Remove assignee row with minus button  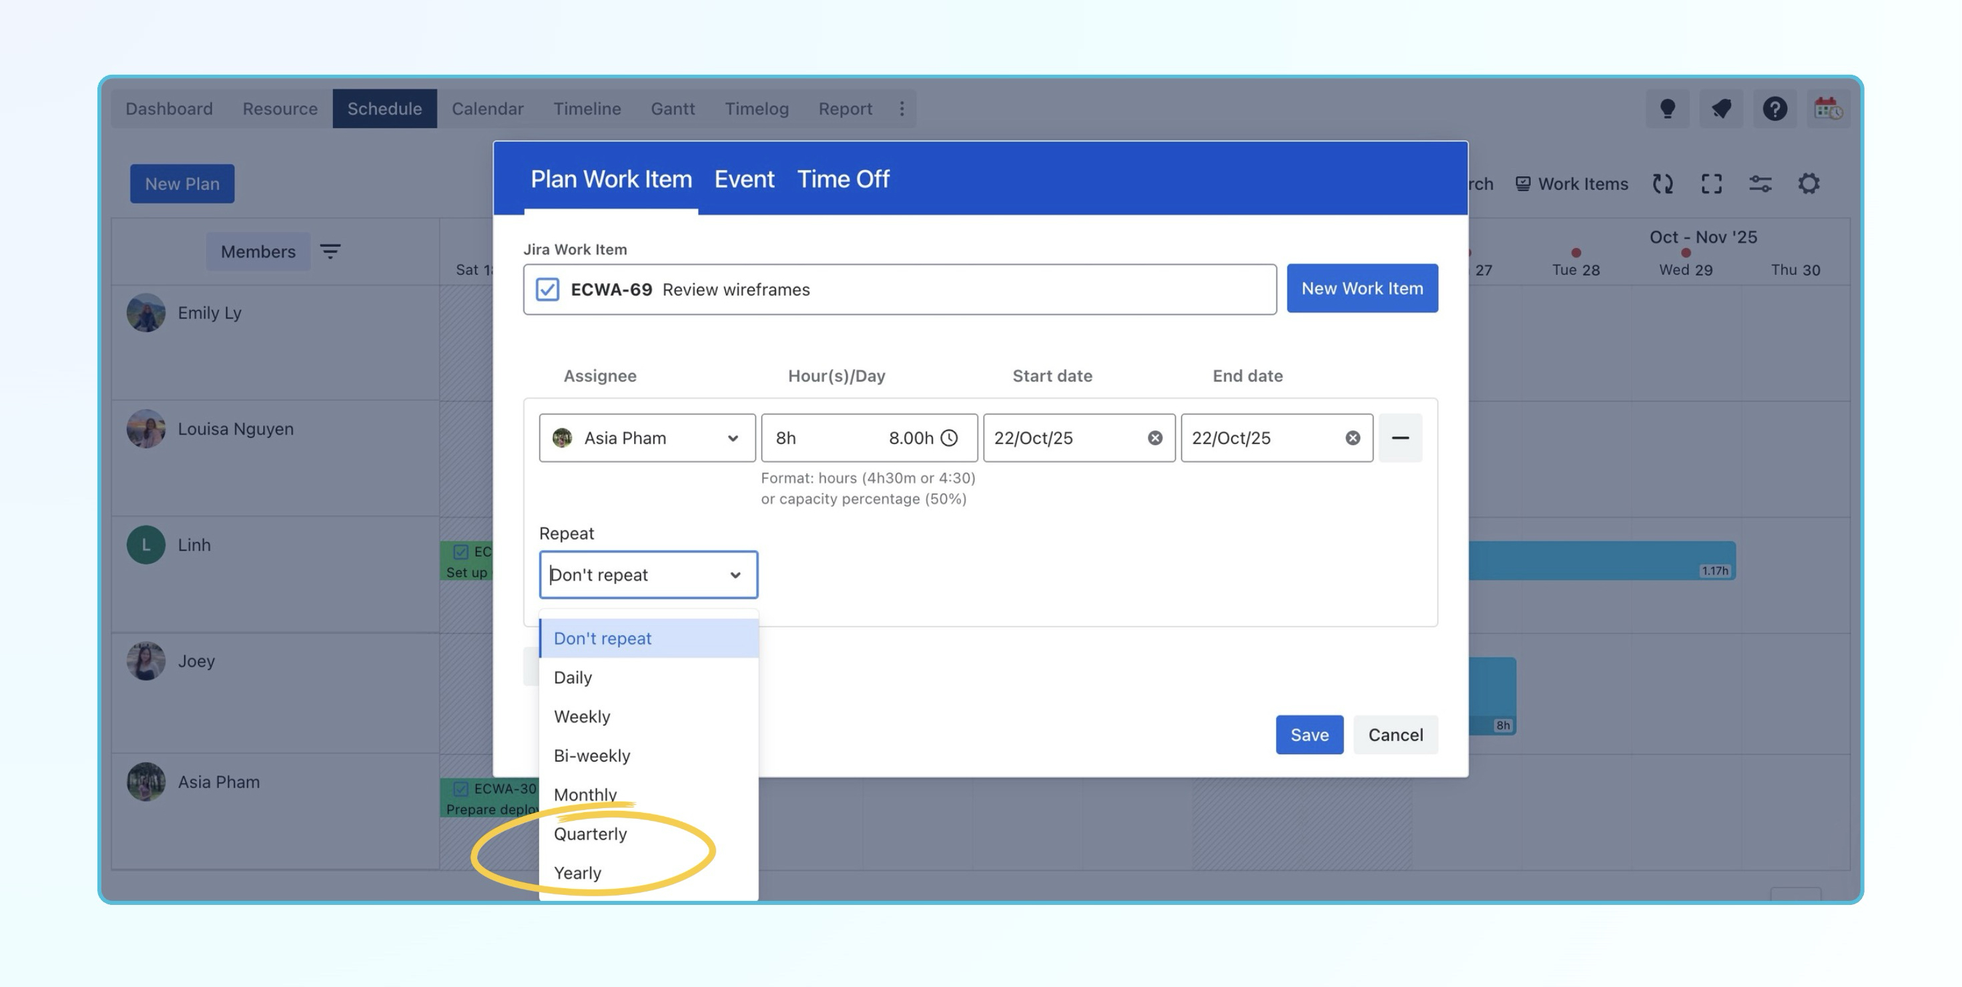point(1400,438)
